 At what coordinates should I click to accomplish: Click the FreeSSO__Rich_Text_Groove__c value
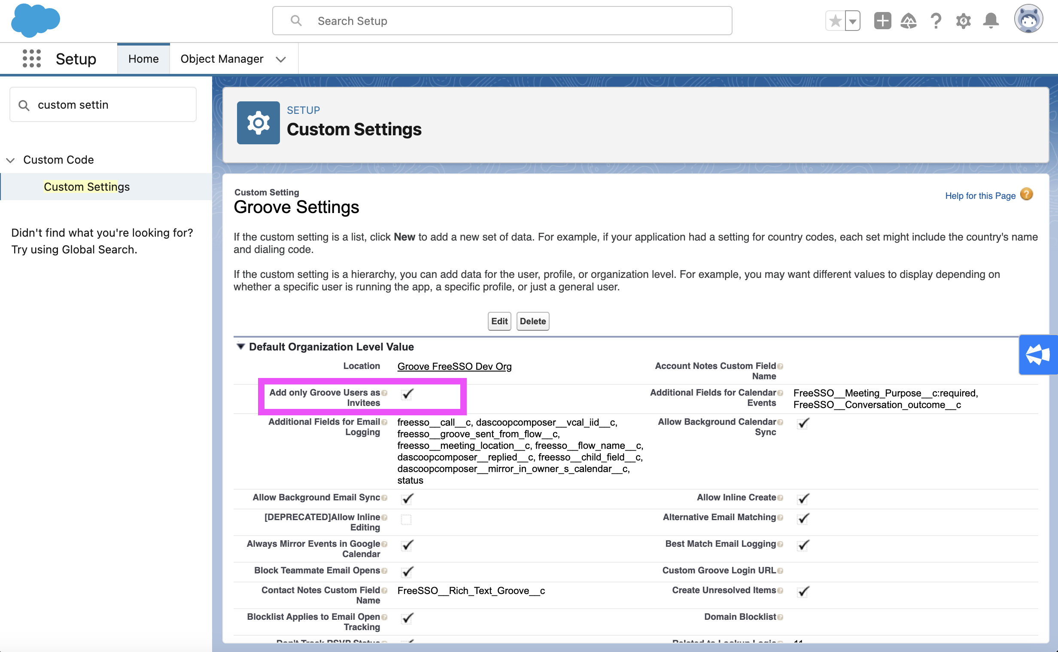click(x=471, y=591)
